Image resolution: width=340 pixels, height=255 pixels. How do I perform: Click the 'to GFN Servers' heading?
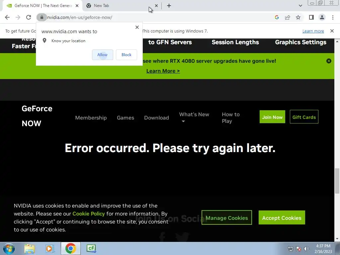click(x=170, y=42)
